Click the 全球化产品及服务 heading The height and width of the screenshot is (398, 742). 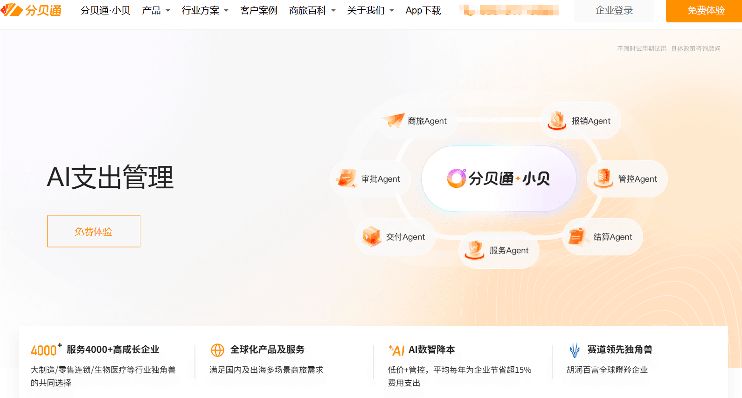pos(267,350)
